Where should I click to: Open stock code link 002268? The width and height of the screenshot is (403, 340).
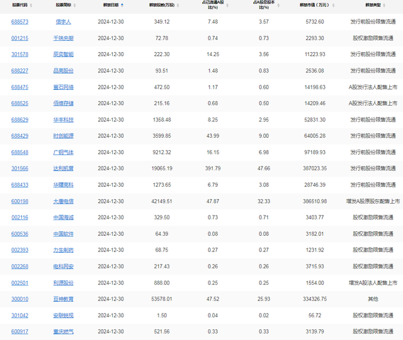tap(20, 266)
